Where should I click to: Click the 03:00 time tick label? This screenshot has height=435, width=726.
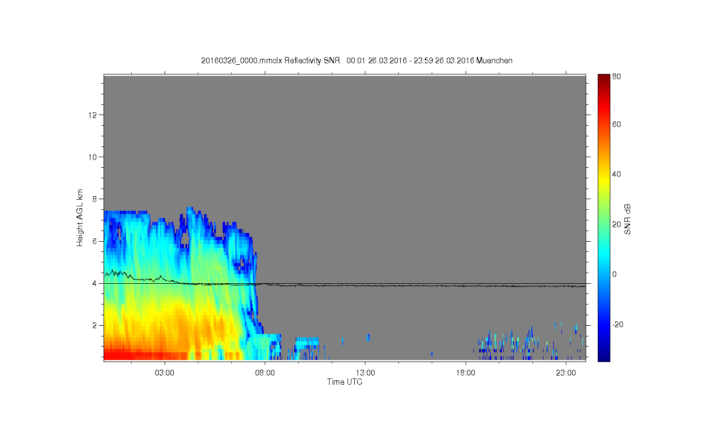coord(165,373)
